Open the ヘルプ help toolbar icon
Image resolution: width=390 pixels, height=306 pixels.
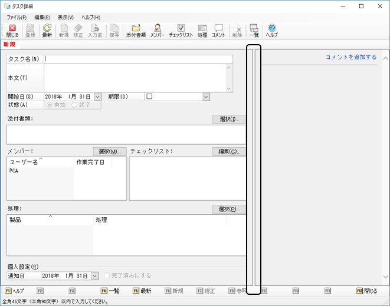[272, 31]
